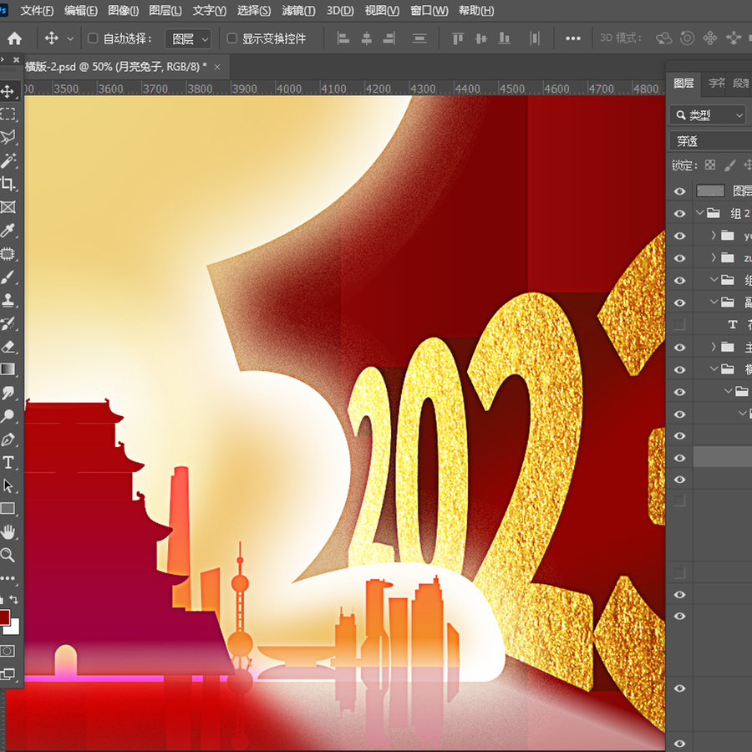Expand the group starting with 'y'
The image size is (752, 752).
tap(714, 236)
